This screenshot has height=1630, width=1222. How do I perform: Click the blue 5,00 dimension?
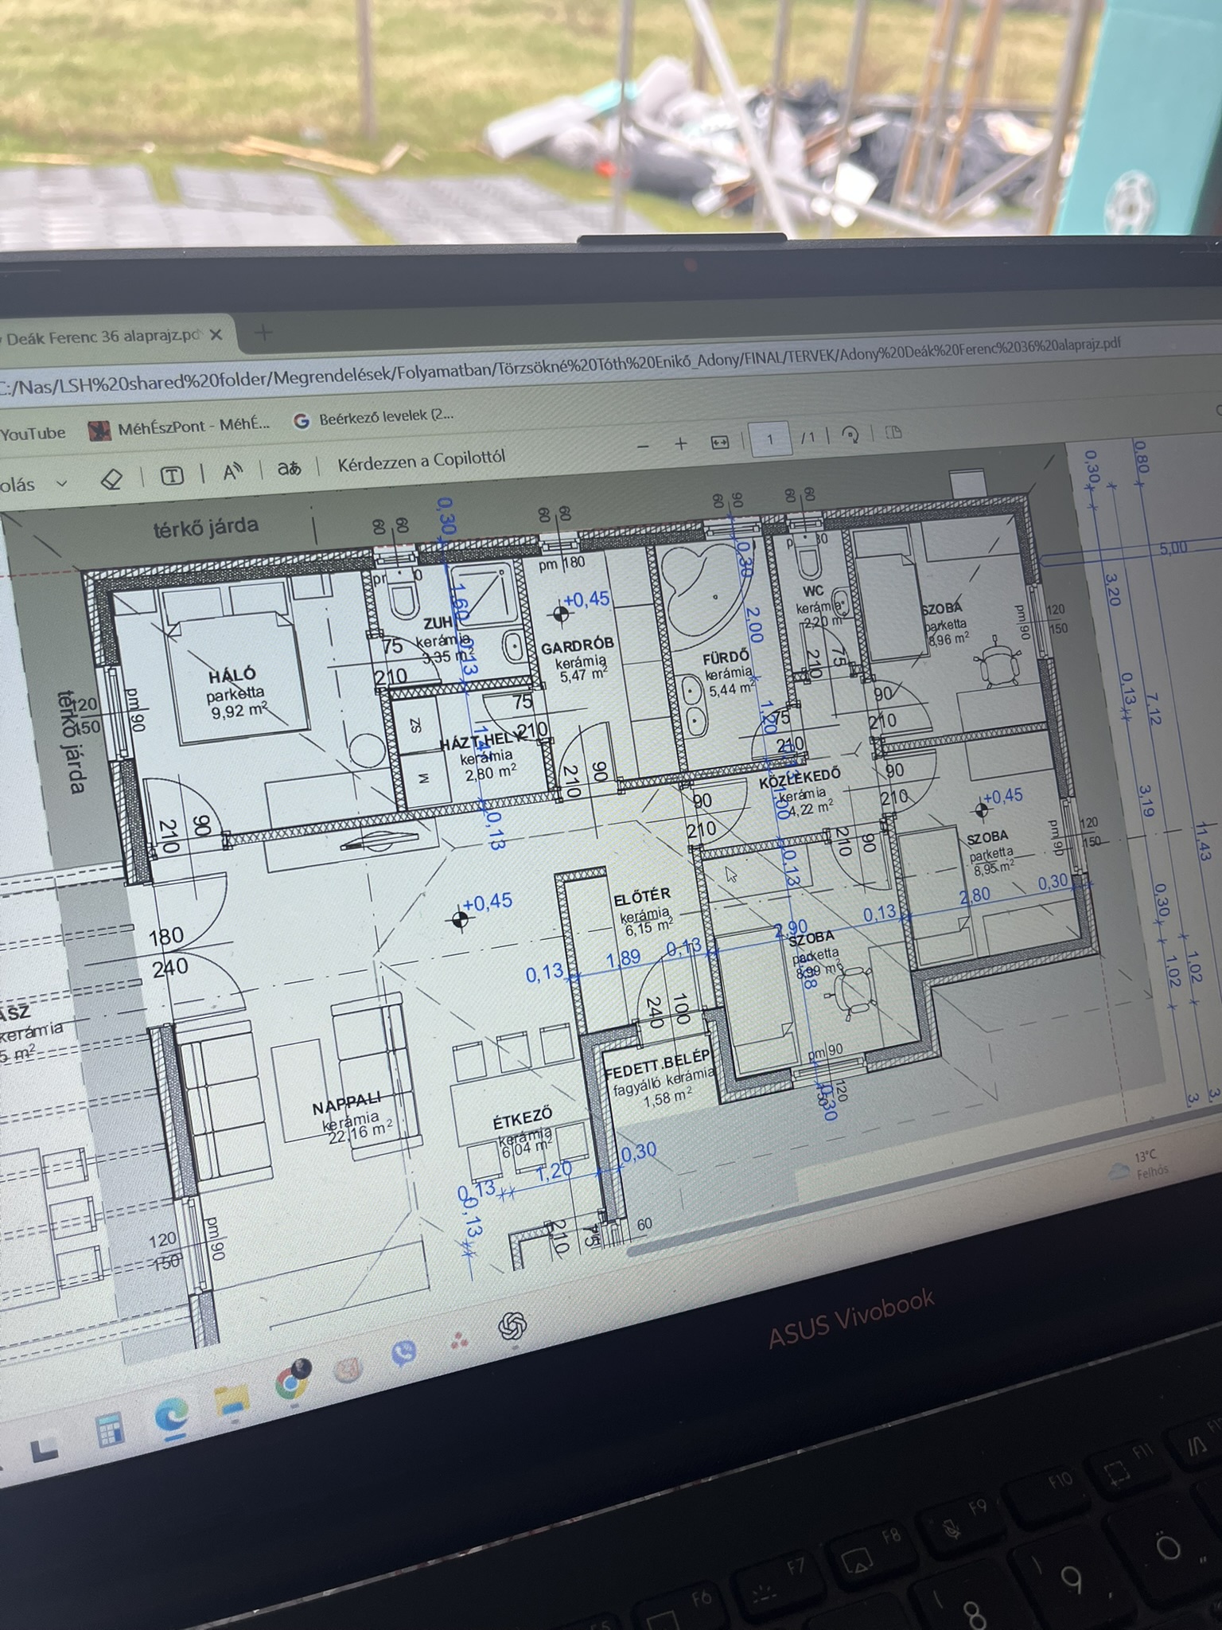(1172, 548)
